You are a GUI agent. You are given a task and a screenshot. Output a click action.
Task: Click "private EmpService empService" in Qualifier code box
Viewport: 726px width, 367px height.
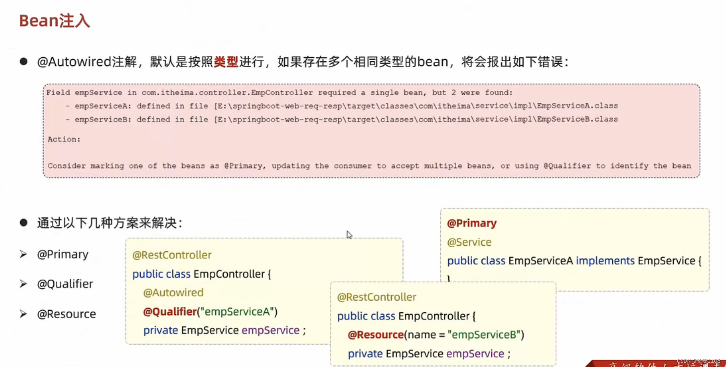224,330
